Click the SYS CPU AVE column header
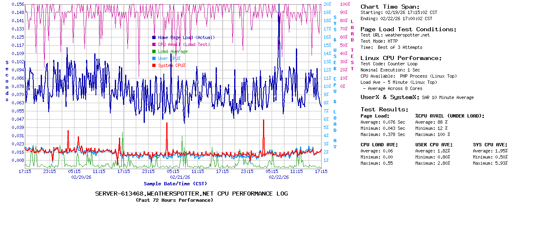Screen dimensions: 535x226 click(490, 145)
